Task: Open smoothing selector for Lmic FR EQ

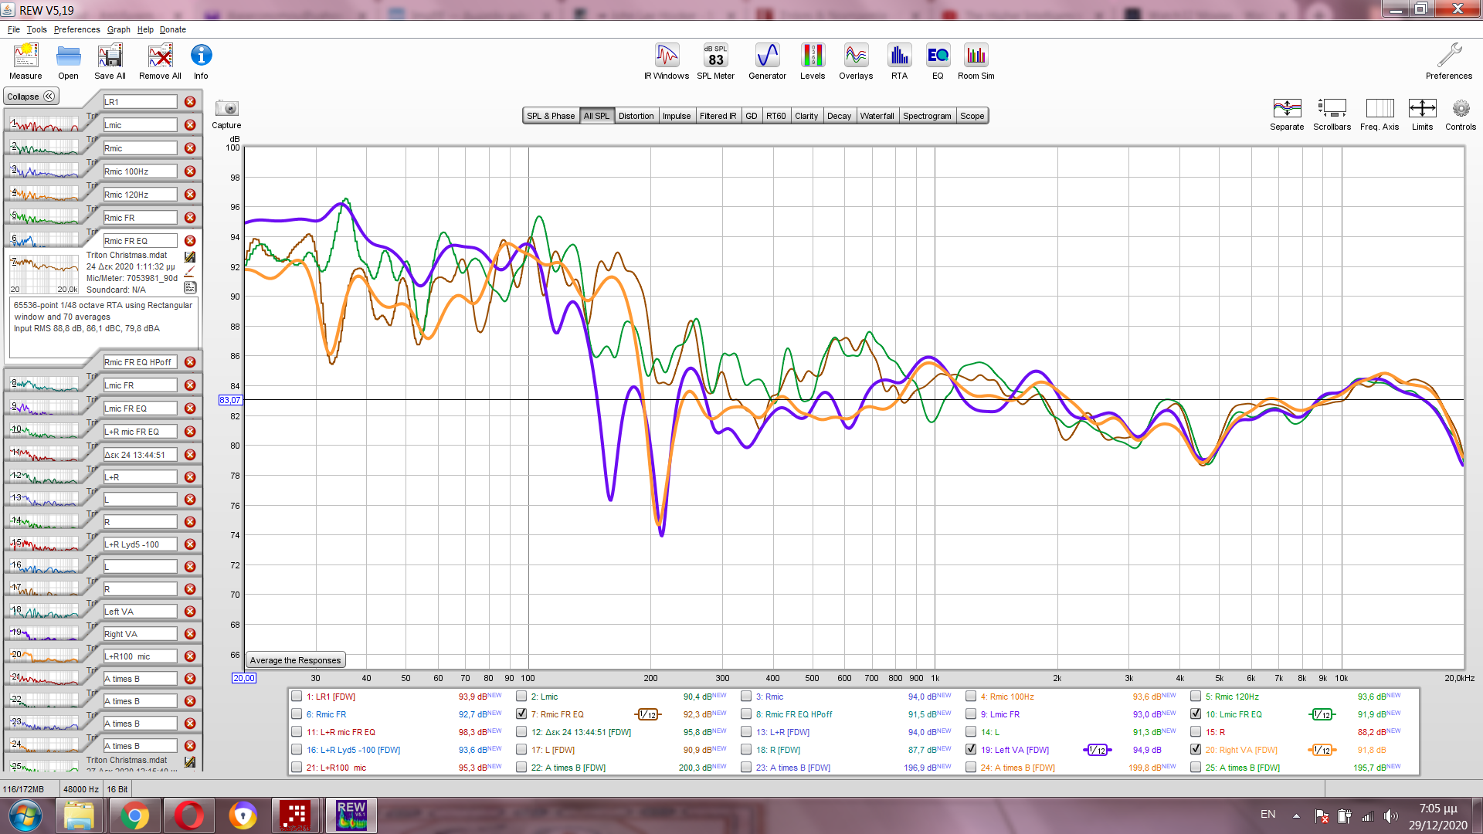Action: (1322, 714)
